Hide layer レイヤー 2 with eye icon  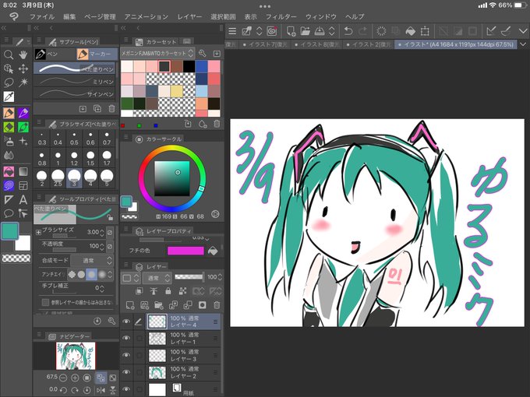coord(126,372)
